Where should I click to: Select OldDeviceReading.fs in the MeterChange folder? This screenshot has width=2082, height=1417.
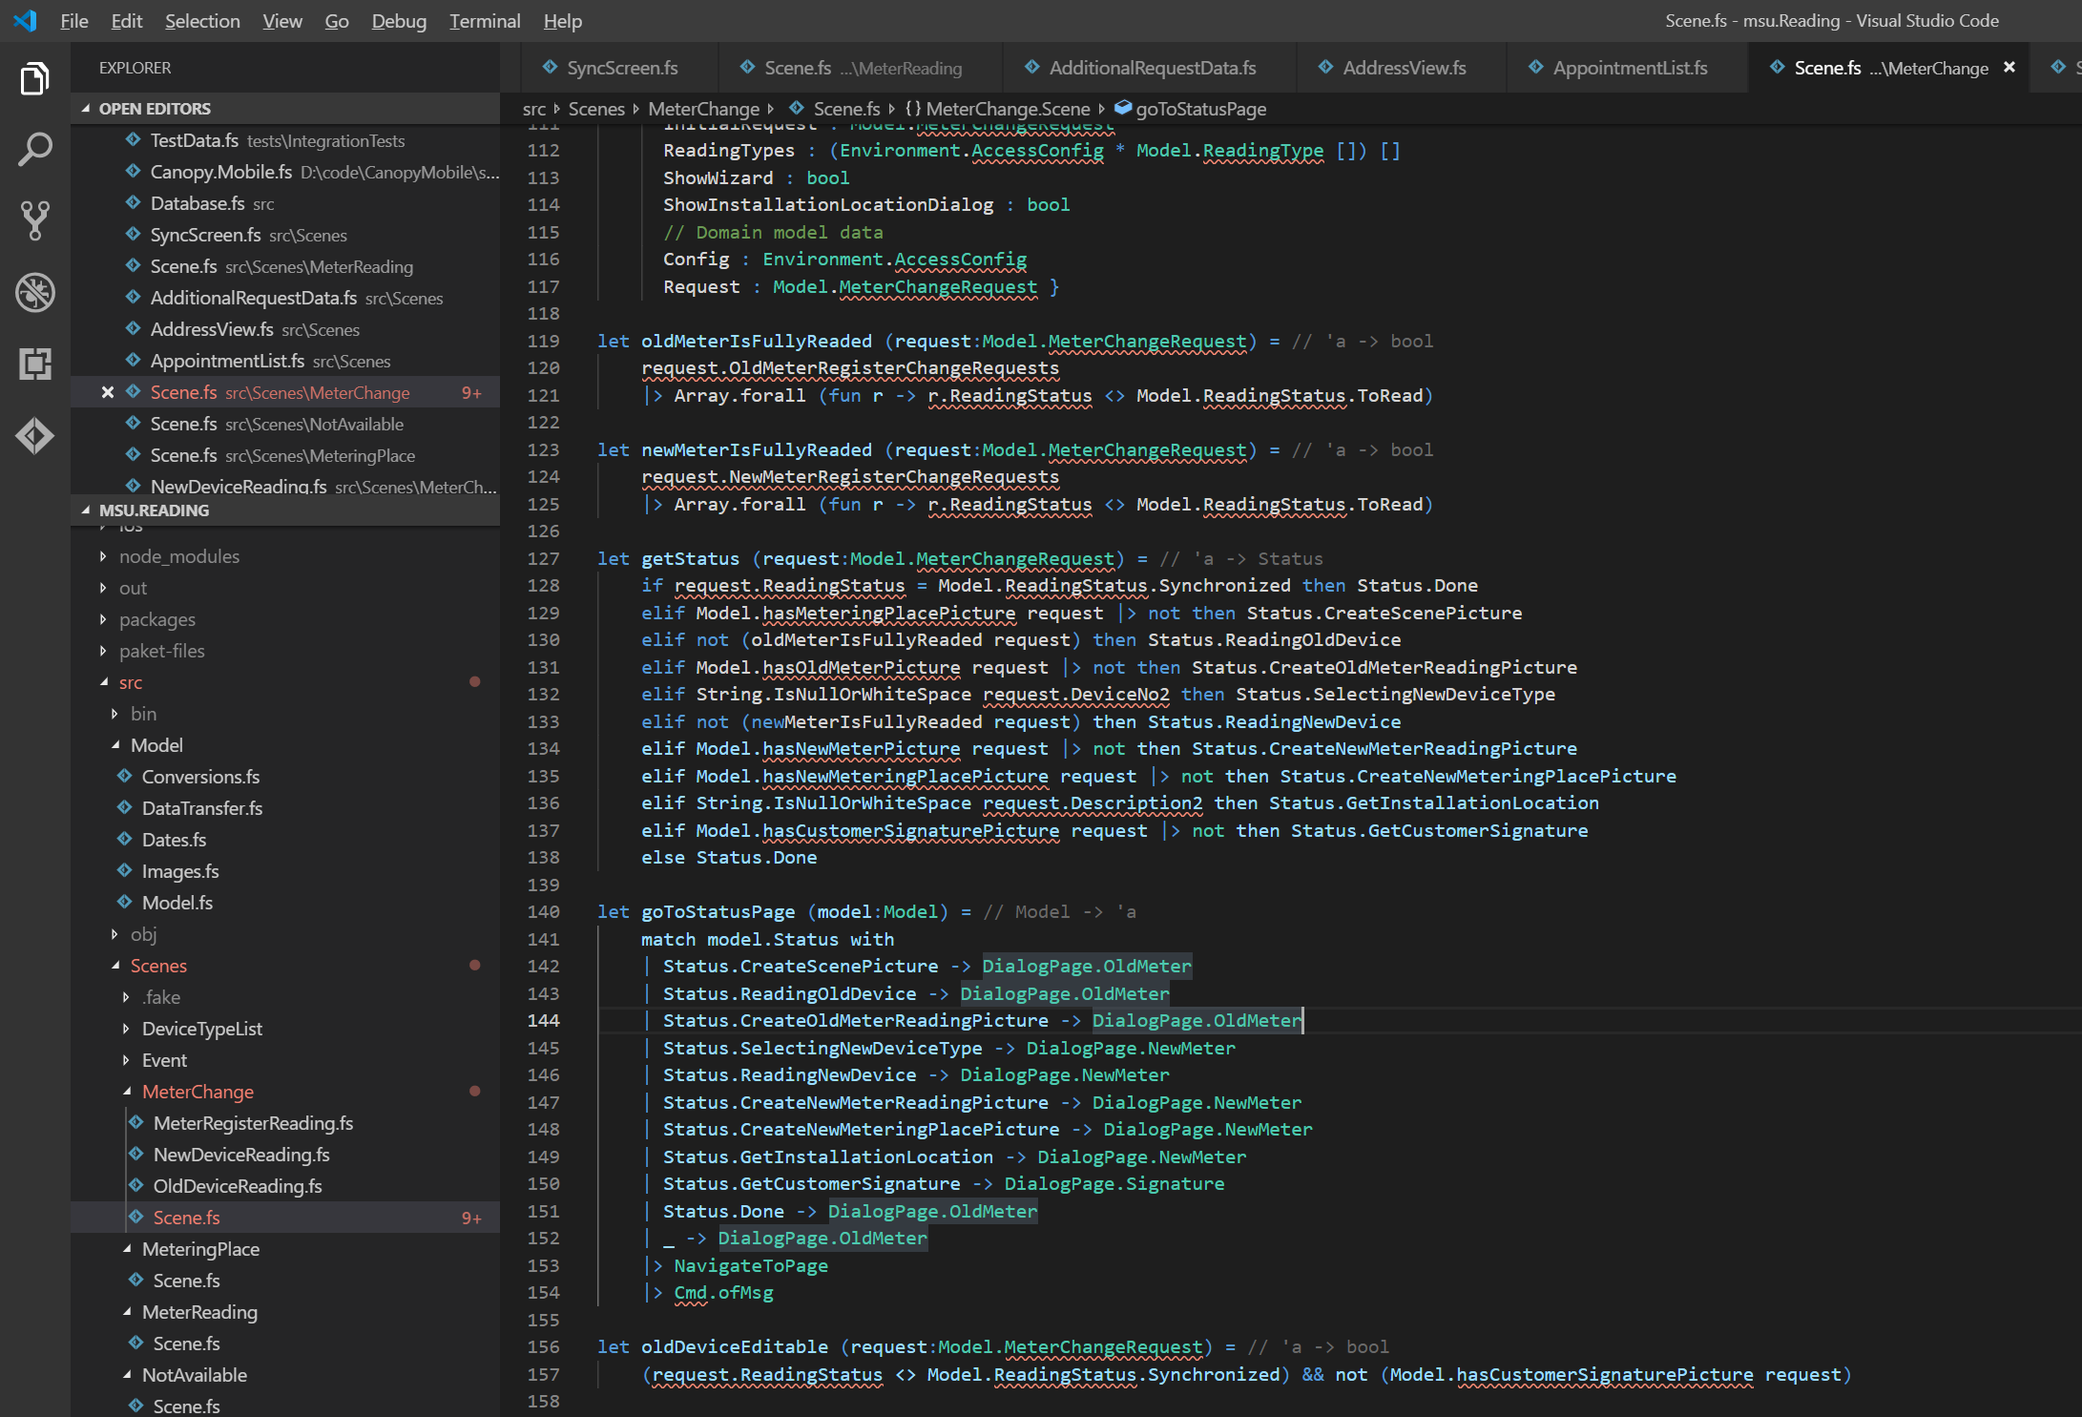[238, 1186]
